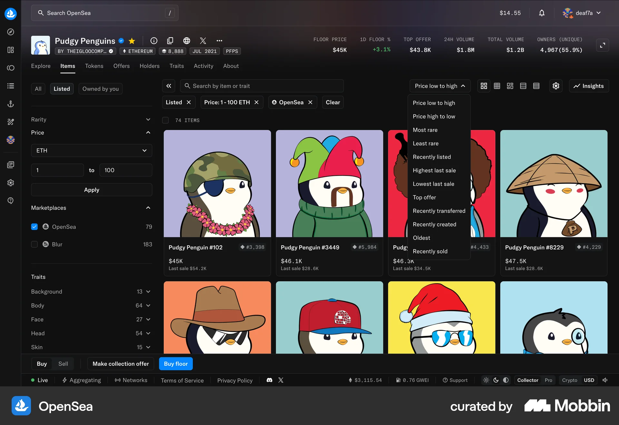Uncheck the OpenSea marketplace filter
The height and width of the screenshot is (425, 619).
pos(34,227)
